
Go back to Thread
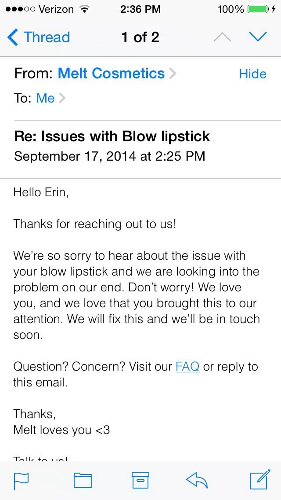point(39,37)
